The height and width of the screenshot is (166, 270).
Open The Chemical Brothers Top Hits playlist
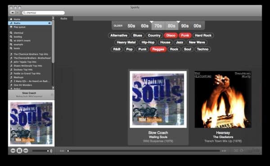(31, 54)
